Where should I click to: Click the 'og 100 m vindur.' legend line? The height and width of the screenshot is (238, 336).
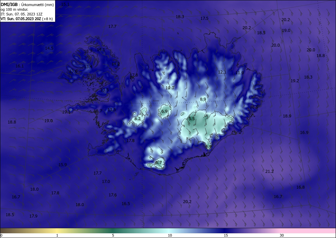[x=14, y=9]
